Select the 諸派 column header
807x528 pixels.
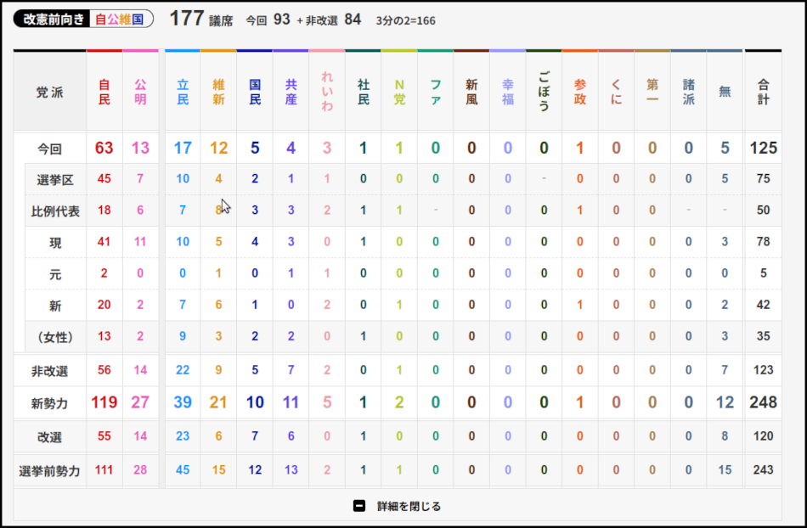tap(689, 92)
